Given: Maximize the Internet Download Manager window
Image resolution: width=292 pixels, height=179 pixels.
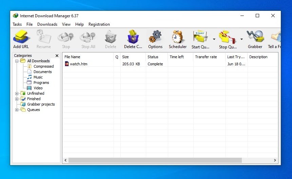Looking at the screenshot, I should (257, 16).
